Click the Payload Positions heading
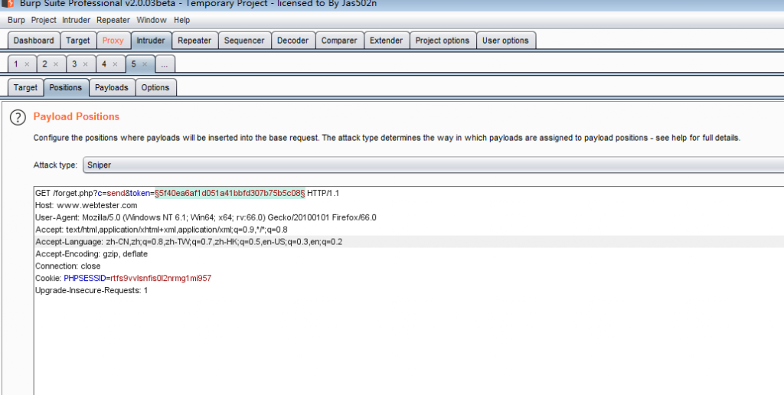 [77, 116]
